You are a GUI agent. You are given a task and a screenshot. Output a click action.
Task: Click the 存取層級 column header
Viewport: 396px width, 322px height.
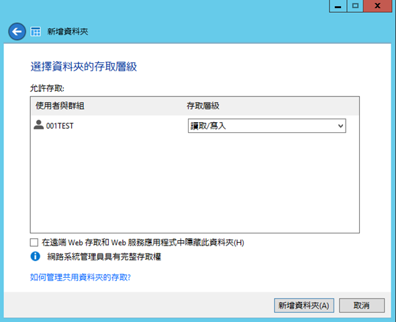point(203,106)
